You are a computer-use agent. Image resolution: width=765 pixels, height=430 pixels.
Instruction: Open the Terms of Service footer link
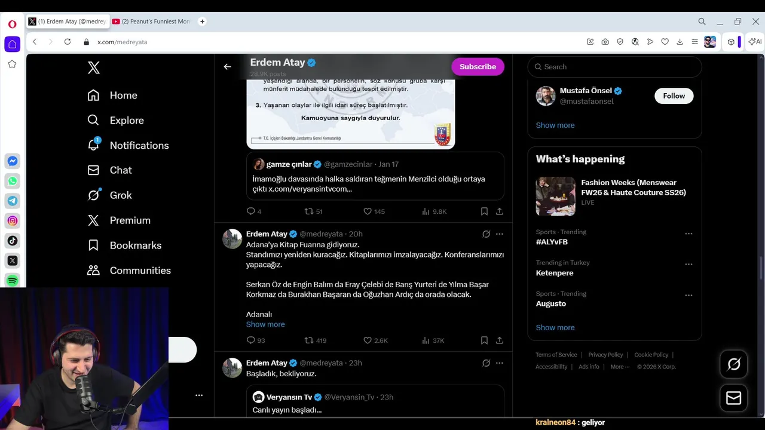click(x=556, y=355)
